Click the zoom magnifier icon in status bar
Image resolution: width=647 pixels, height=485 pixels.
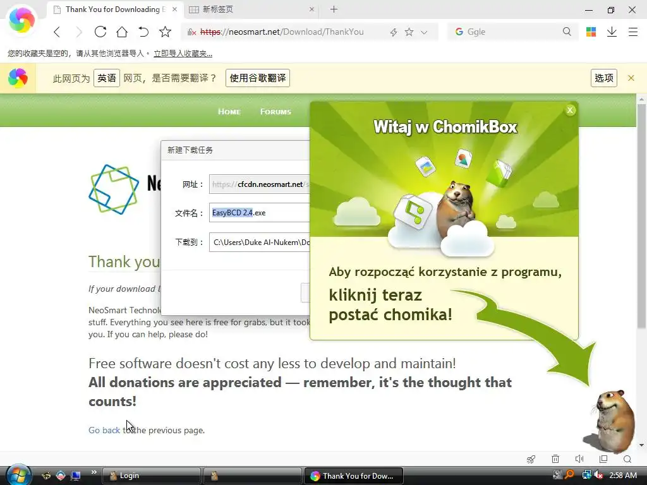point(627,459)
